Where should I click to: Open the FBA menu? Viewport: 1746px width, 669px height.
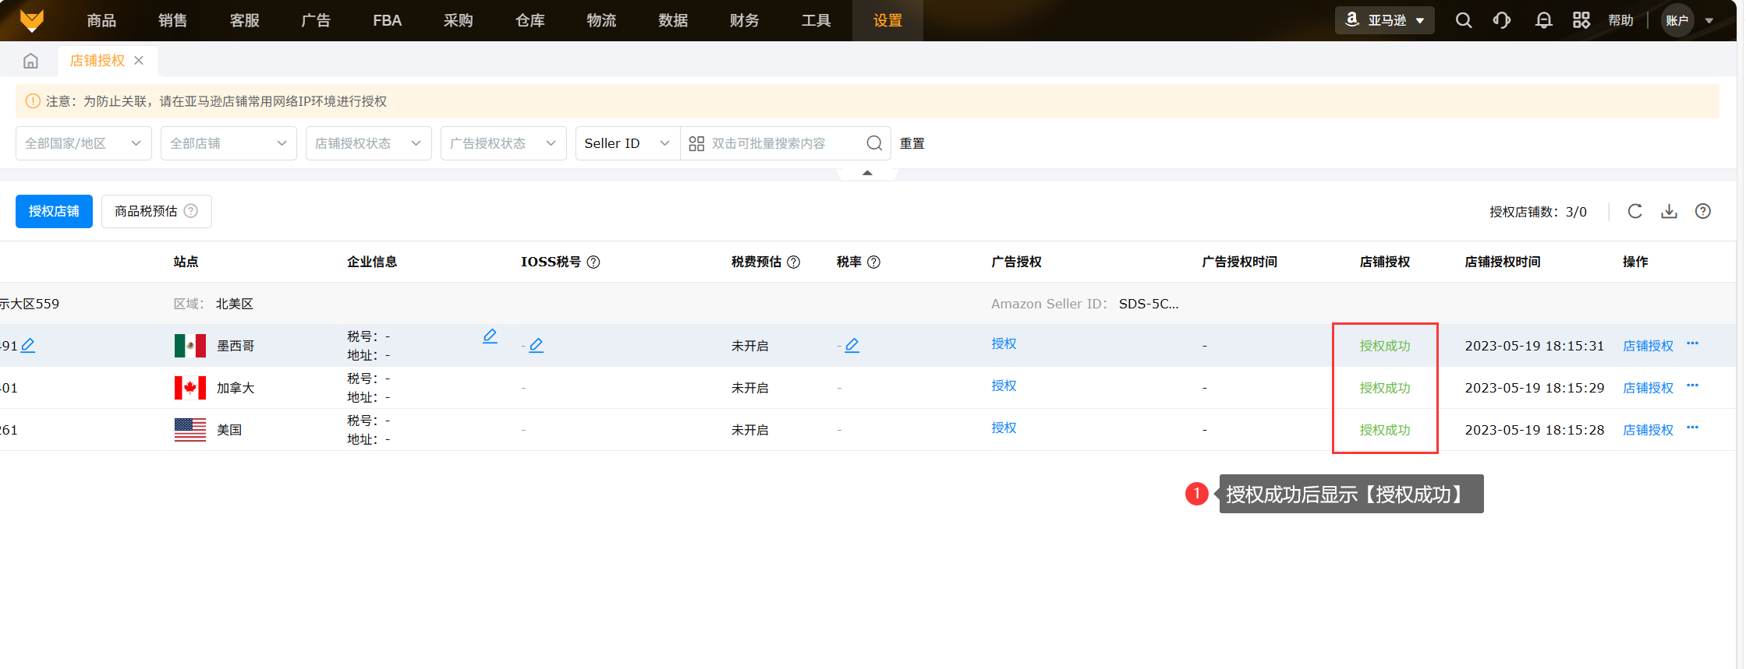click(387, 20)
